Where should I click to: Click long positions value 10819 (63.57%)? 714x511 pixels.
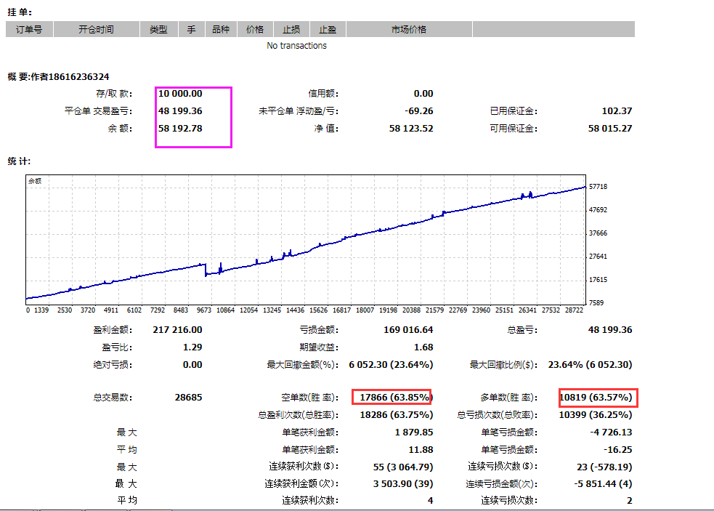click(596, 397)
